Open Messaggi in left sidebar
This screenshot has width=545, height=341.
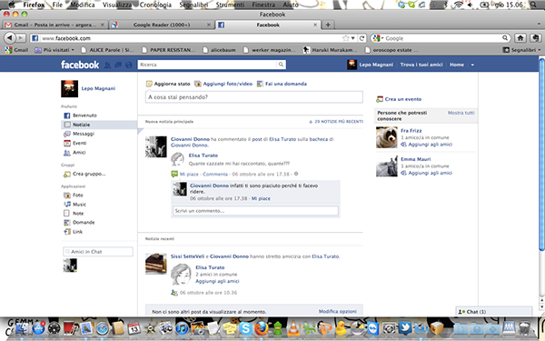point(84,134)
